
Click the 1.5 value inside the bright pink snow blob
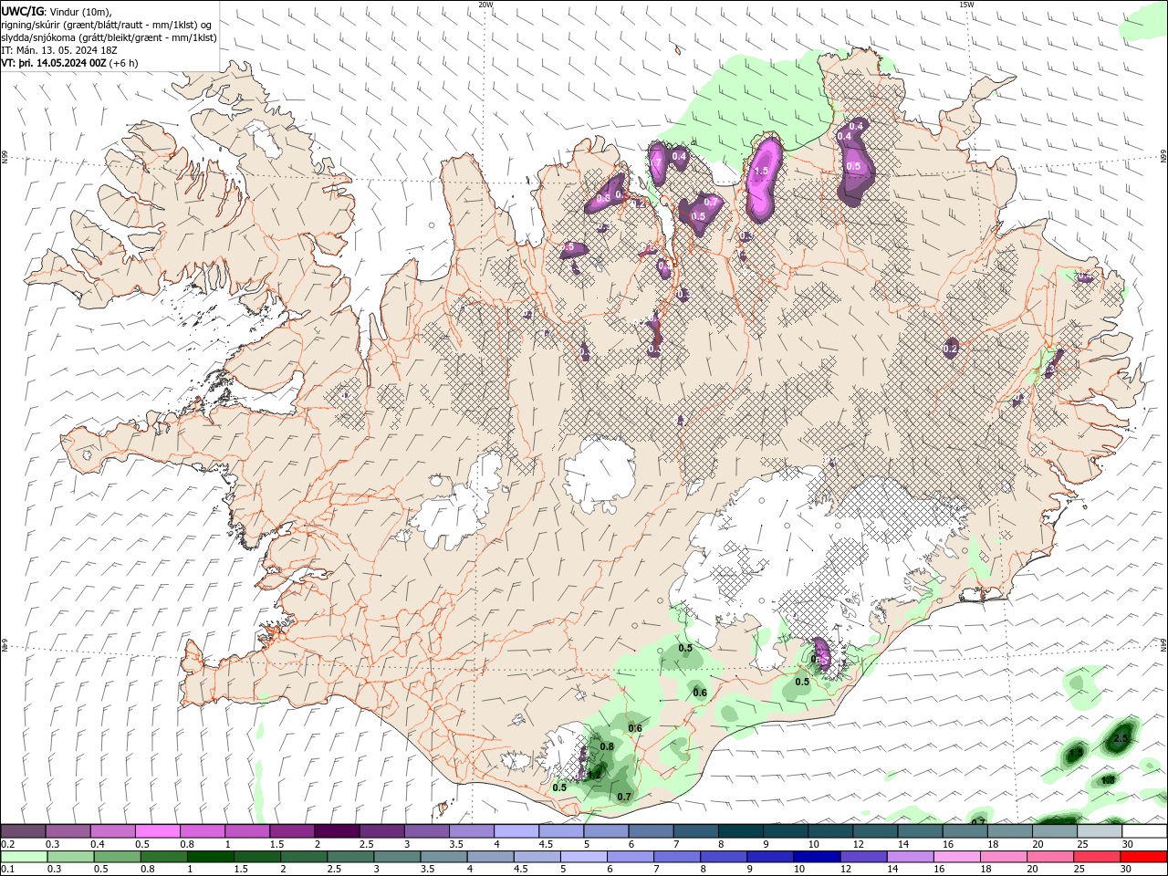[762, 171]
